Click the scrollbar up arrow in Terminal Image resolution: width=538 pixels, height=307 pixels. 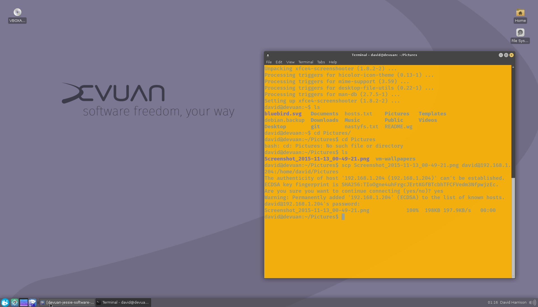point(513,67)
